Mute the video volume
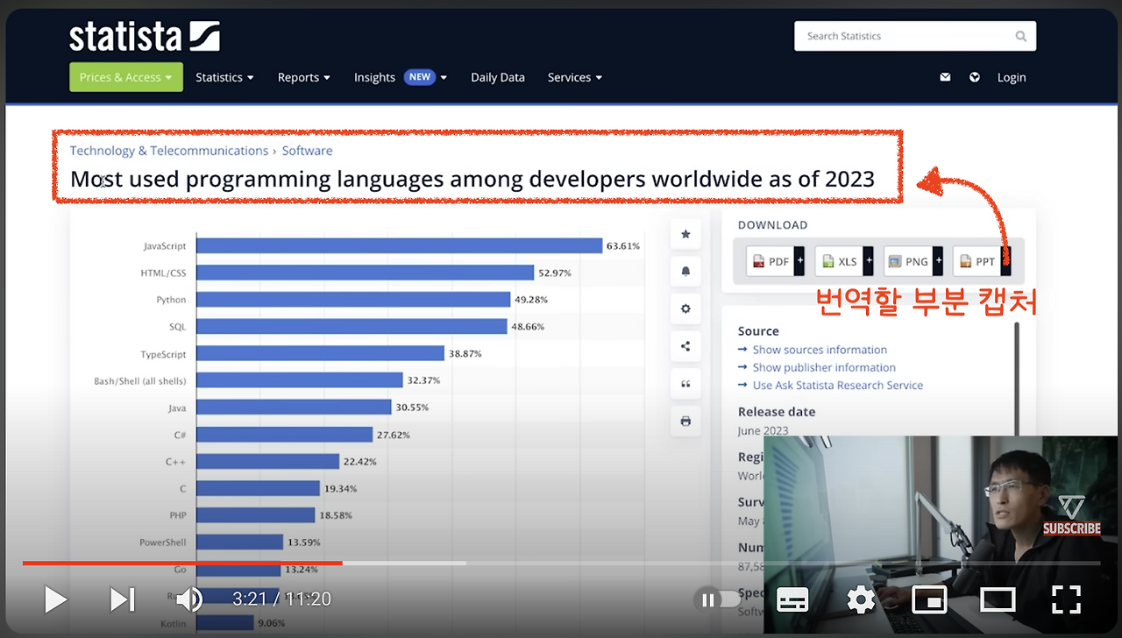The image size is (1122, 638). (x=188, y=599)
